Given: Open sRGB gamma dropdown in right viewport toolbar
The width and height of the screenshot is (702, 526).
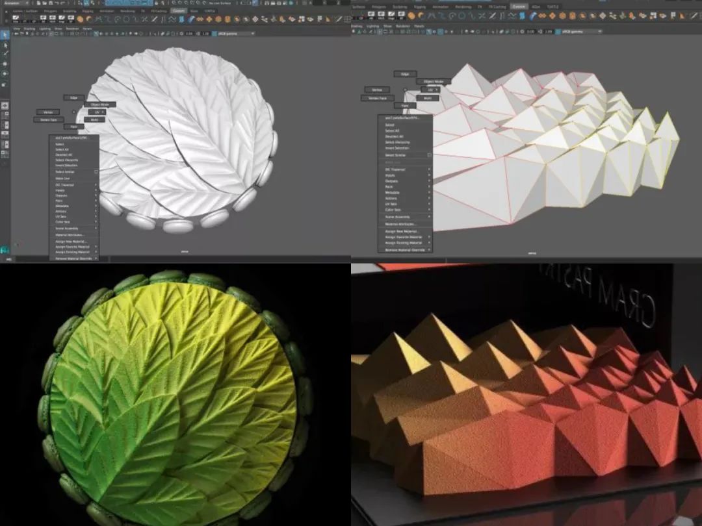Looking at the screenshot, I should 582,32.
